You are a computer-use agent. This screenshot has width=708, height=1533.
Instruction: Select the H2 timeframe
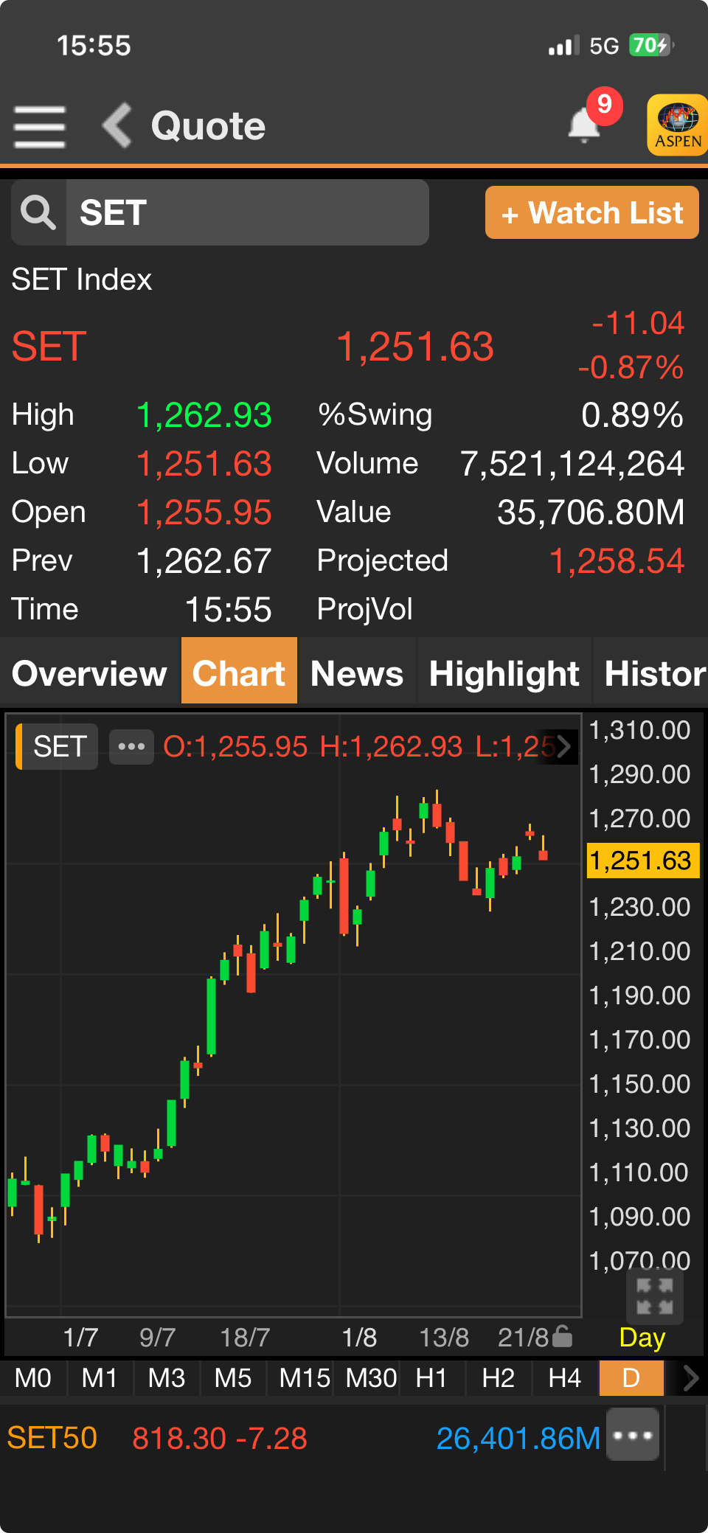point(498,1377)
